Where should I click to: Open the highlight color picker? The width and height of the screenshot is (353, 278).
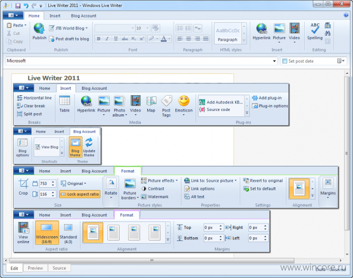click(x=157, y=39)
